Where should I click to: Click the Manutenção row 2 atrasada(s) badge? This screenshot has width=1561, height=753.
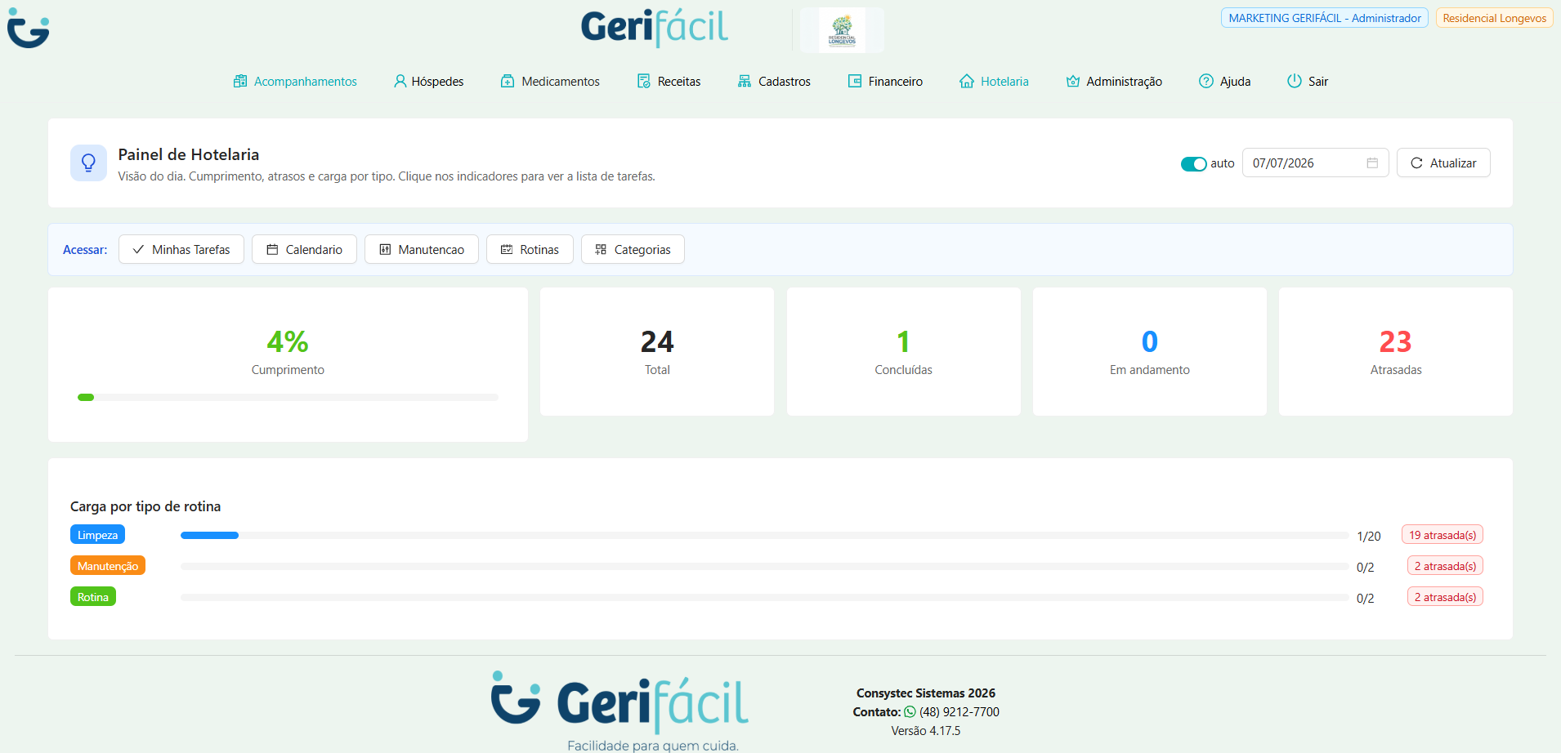(1445, 566)
